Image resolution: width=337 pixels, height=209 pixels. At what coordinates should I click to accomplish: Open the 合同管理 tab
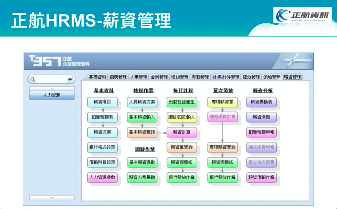(159, 77)
